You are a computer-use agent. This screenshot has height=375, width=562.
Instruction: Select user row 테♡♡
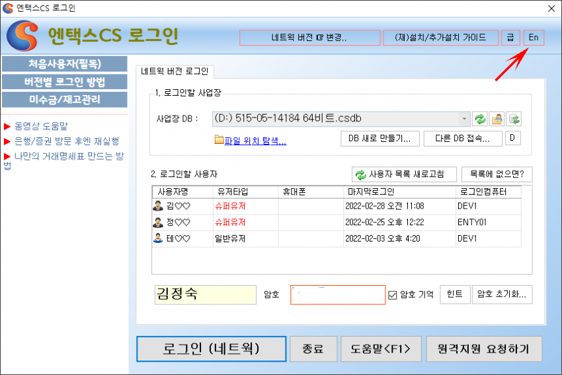[337, 239]
